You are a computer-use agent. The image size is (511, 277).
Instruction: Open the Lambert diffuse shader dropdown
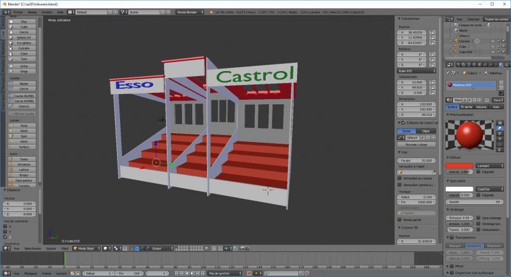(491, 165)
